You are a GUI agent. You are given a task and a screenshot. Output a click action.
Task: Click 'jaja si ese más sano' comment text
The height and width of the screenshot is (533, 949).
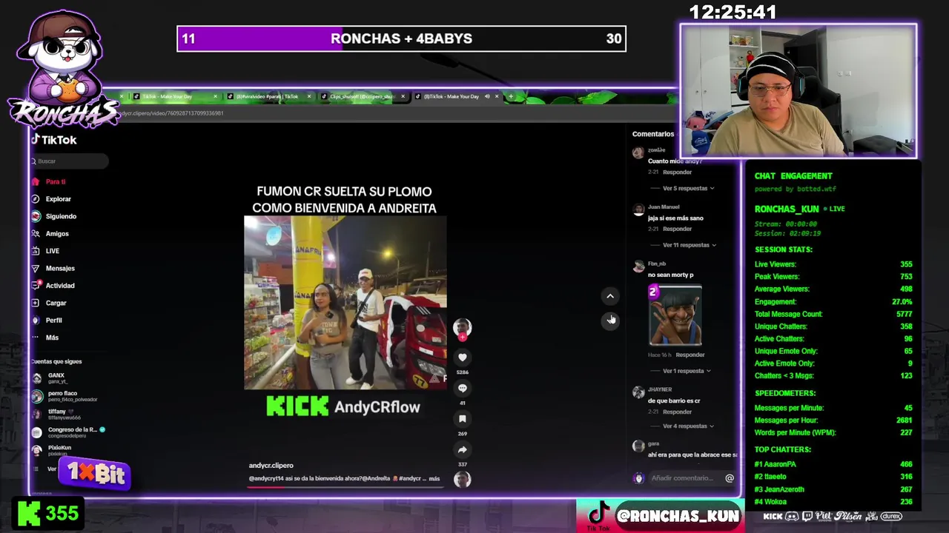click(675, 218)
